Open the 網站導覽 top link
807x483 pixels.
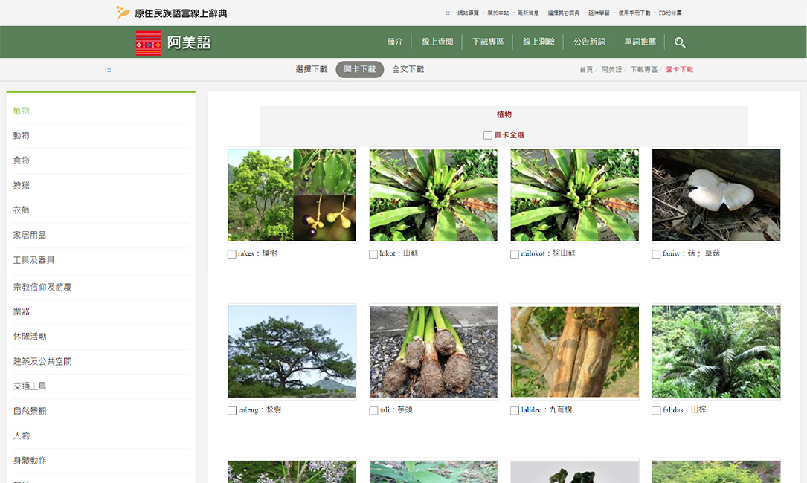tap(468, 13)
